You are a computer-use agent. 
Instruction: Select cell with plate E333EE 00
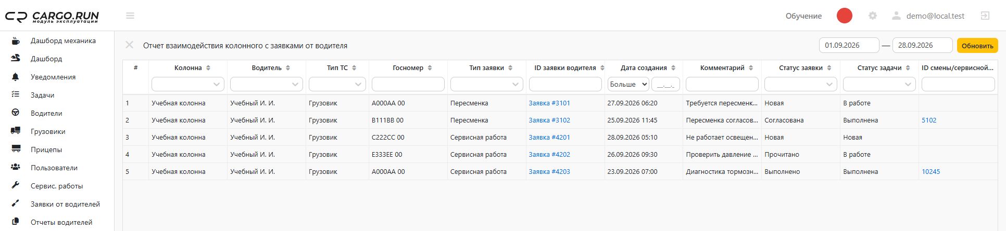click(x=408, y=154)
